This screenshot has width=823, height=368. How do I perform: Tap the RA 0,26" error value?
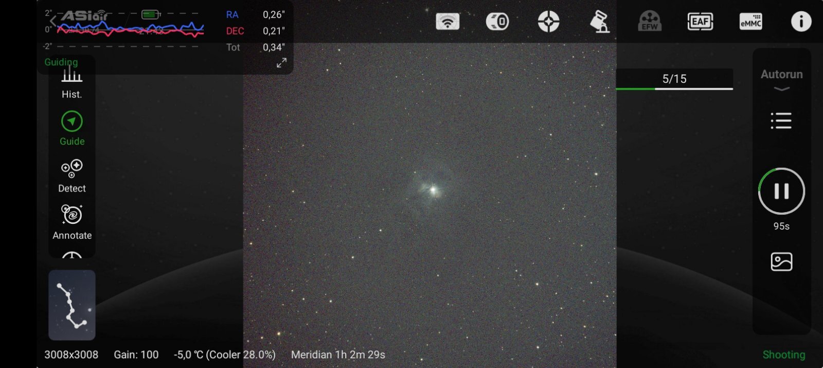point(274,14)
